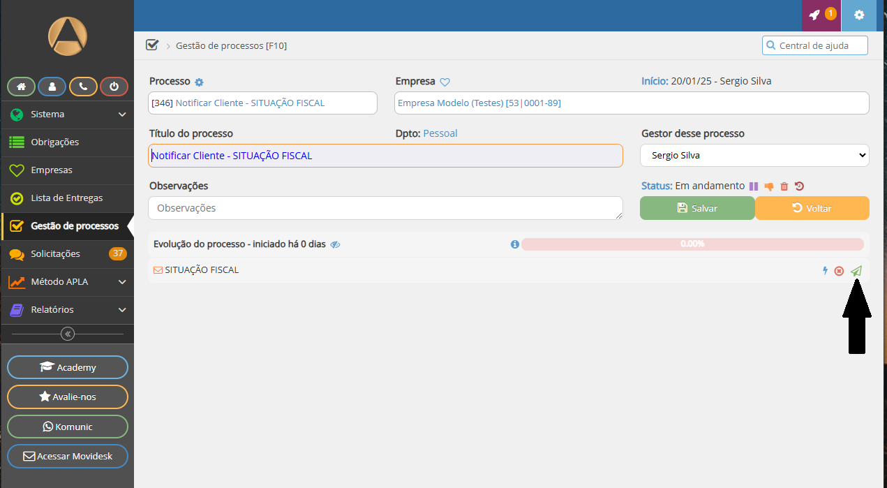Click the 0.00% process progress bar
This screenshot has width=887, height=488.
pyautogui.click(x=692, y=244)
